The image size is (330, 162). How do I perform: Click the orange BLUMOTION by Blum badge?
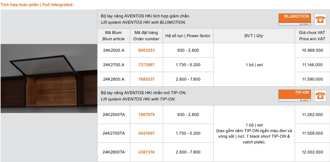(x=295, y=19)
